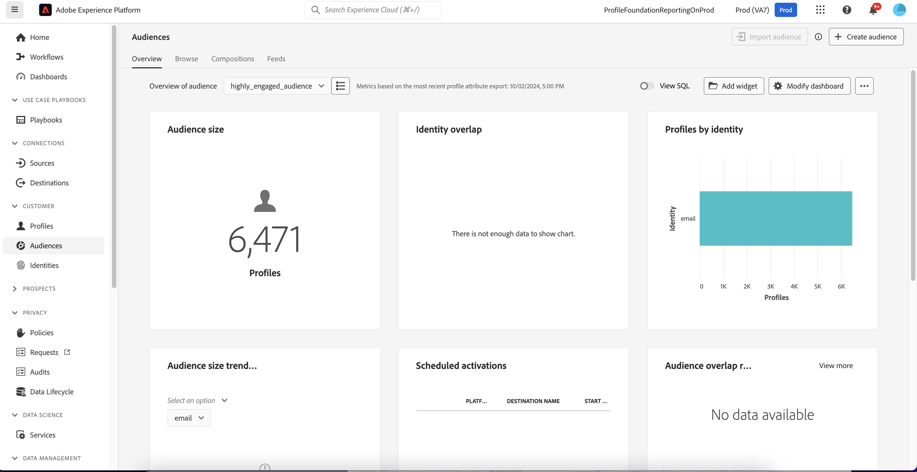Click the info icon beside Import audience
The width and height of the screenshot is (917, 472).
(x=818, y=37)
